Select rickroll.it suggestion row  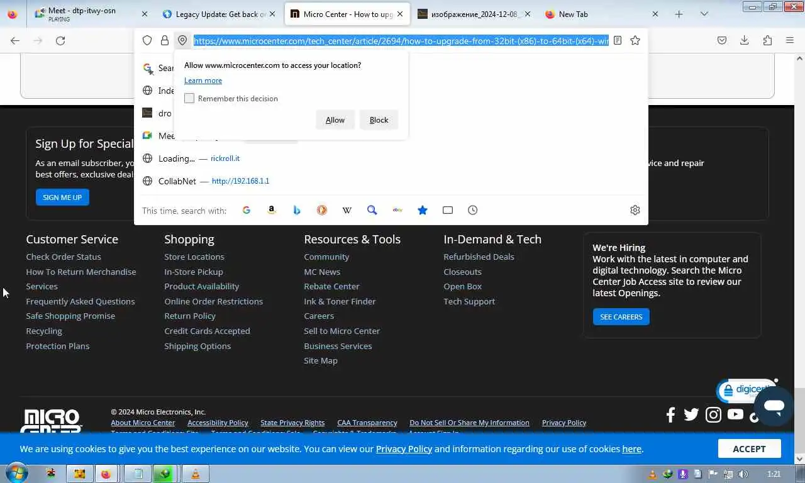point(391,158)
